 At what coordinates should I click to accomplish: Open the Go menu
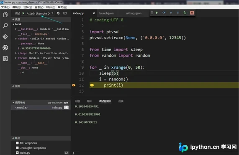pyautogui.click(x=51, y=7)
